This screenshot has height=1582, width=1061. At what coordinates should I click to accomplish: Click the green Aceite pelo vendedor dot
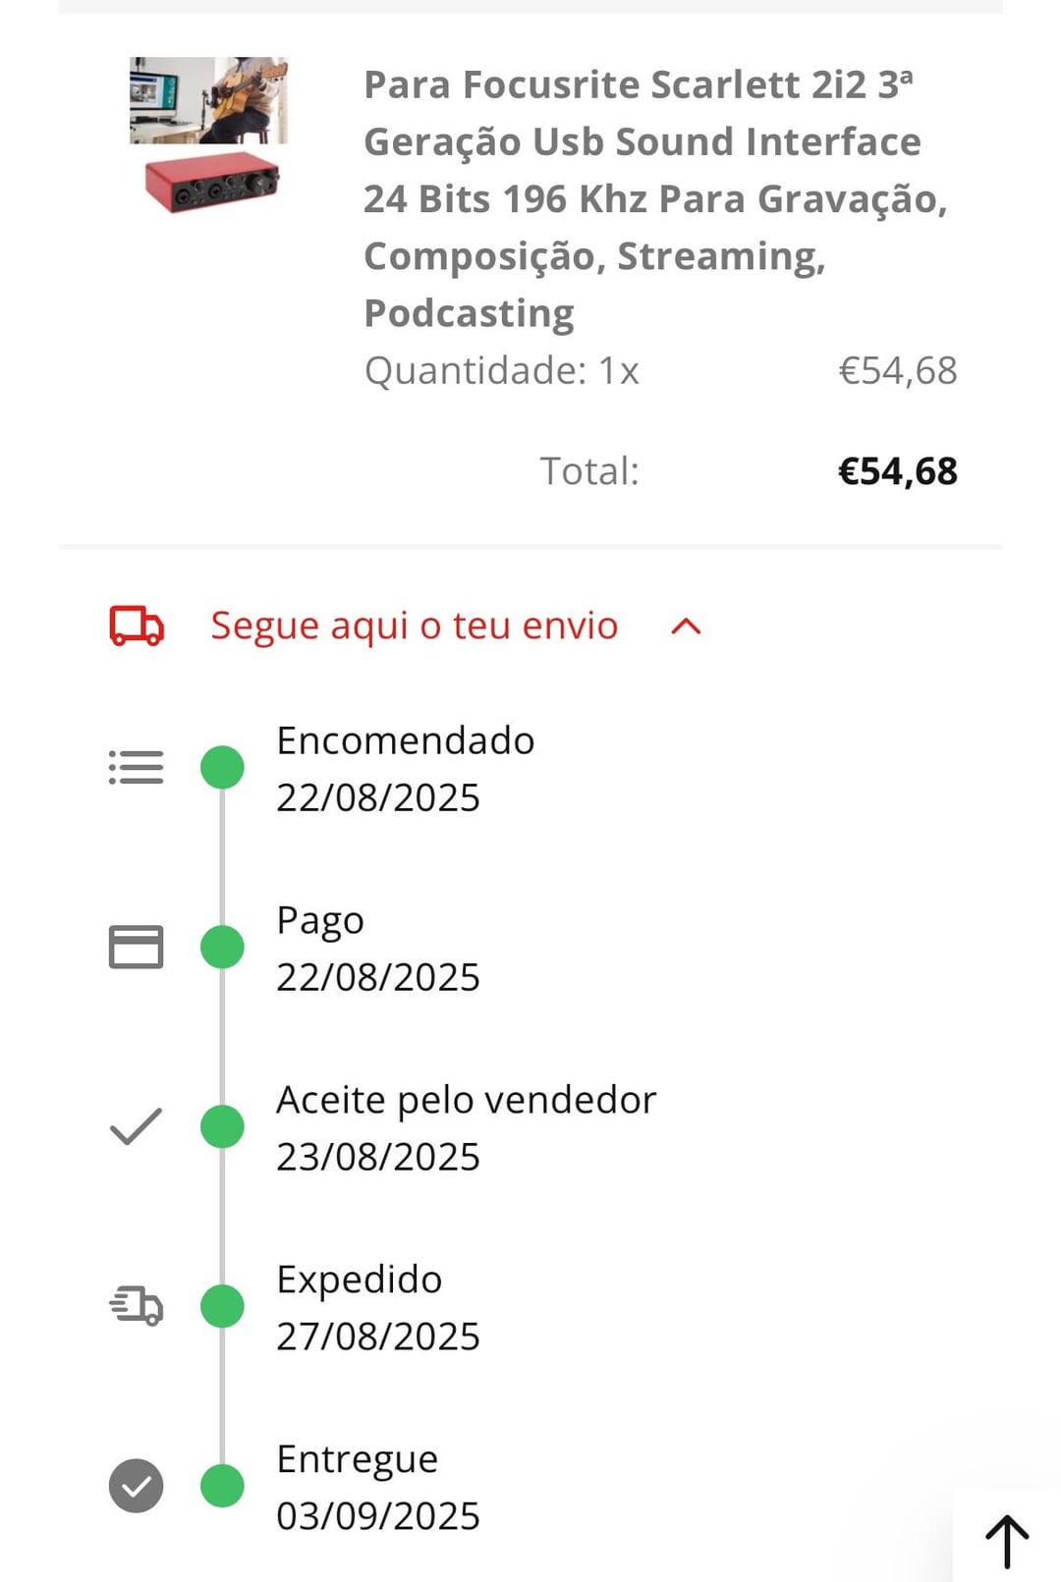pyautogui.click(x=222, y=1126)
